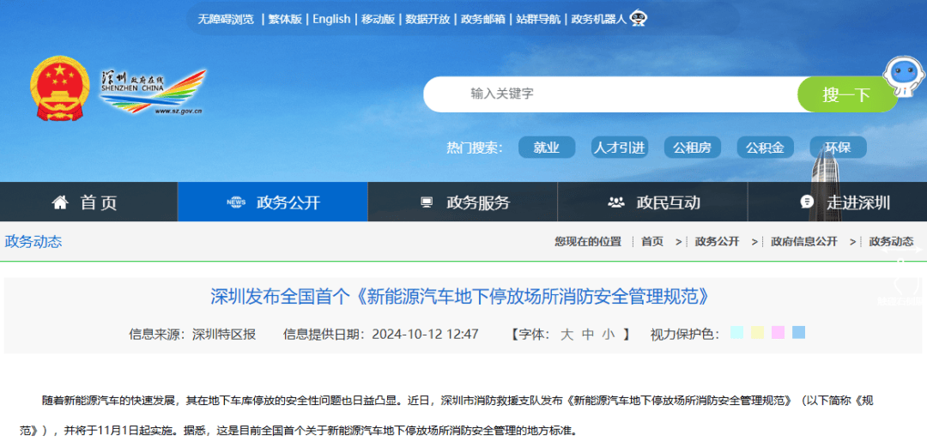Click the people icon beside 政民互动
927x447 pixels.
[616, 202]
